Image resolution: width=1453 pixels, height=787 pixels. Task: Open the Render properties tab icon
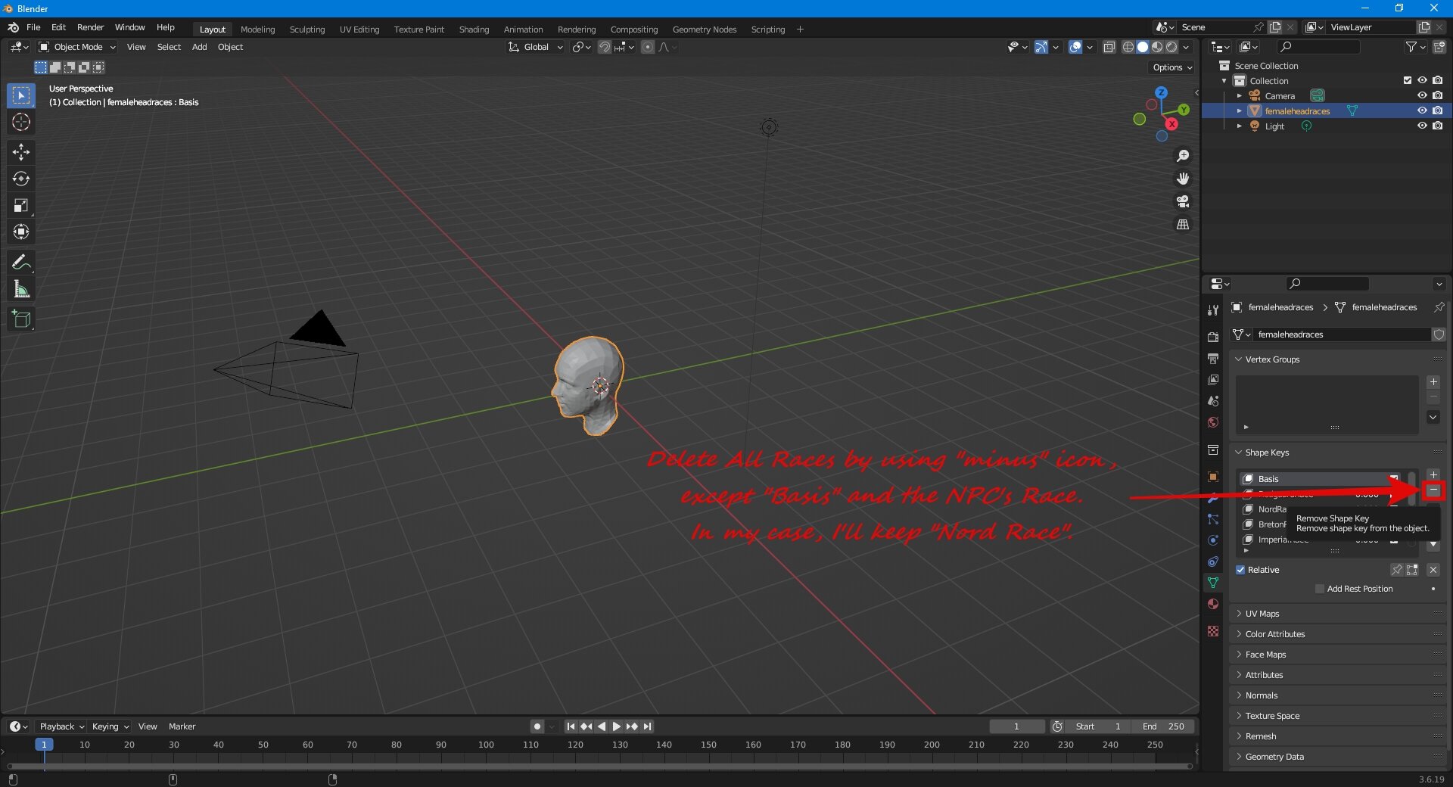pos(1213,337)
